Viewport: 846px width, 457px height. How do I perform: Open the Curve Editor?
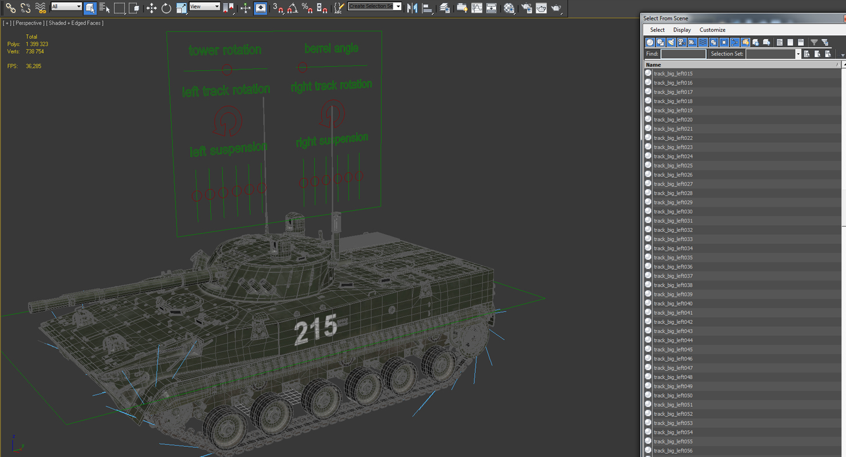(x=477, y=8)
